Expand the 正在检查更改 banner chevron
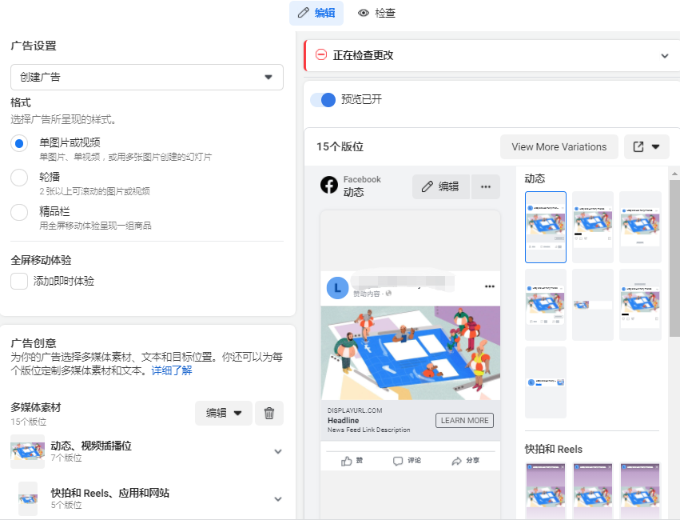Image resolution: width=680 pixels, height=520 pixels. pyautogui.click(x=664, y=56)
